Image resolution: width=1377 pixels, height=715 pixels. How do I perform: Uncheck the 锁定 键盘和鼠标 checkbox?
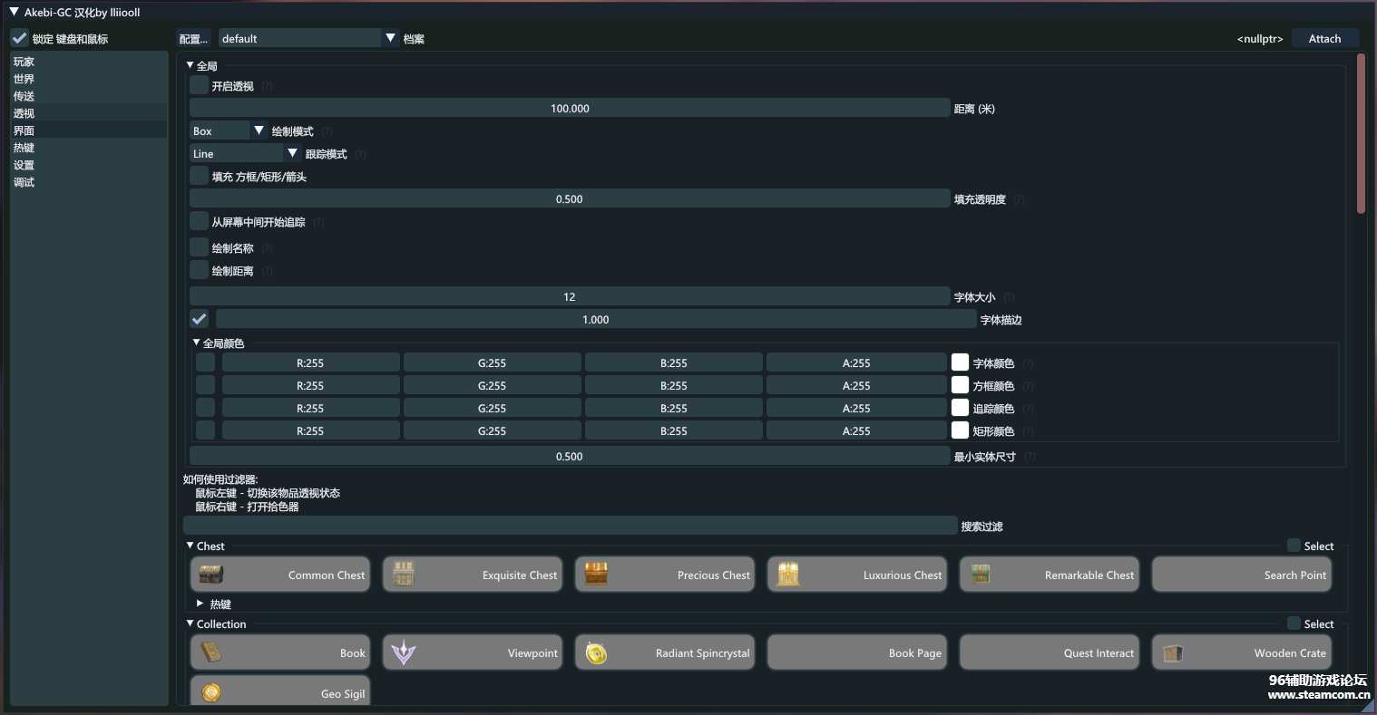20,38
